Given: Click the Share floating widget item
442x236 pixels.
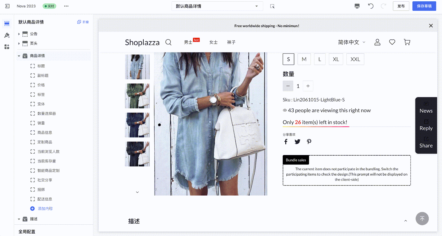Looking at the screenshot, I should tap(426, 143).
